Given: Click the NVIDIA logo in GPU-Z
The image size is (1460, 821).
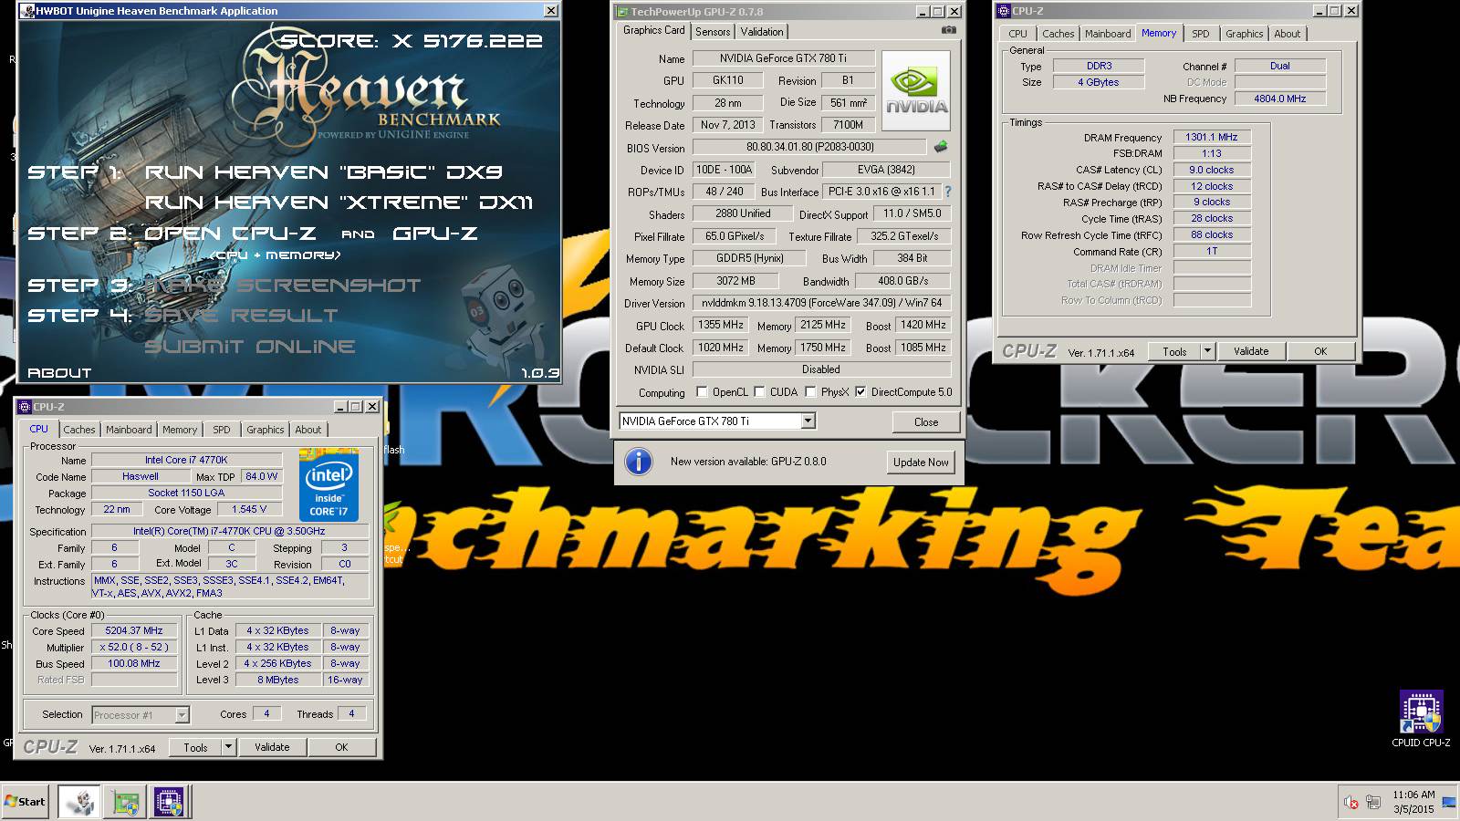Looking at the screenshot, I should click(915, 91).
